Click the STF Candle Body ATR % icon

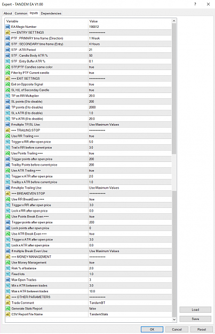pos(7,56)
